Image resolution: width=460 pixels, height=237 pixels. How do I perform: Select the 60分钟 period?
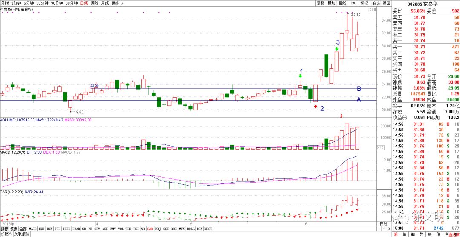click(72, 3)
